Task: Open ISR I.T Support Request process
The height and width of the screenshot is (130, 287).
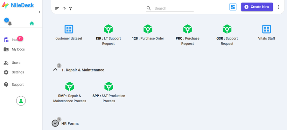Action: click(108, 30)
